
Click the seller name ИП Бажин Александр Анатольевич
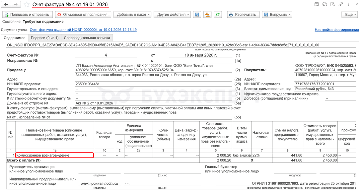[105, 66]
